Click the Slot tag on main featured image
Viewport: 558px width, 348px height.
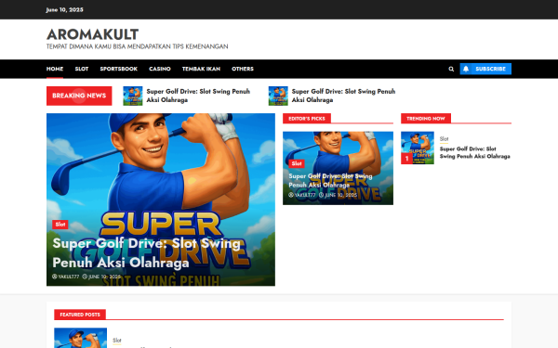(60, 225)
